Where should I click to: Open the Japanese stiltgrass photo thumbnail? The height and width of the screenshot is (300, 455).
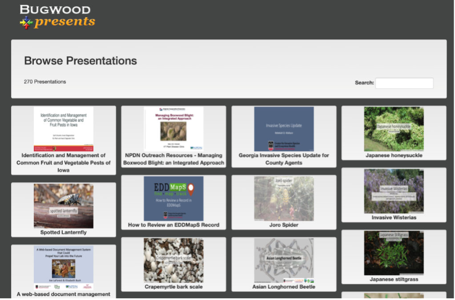tap(394, 253)
